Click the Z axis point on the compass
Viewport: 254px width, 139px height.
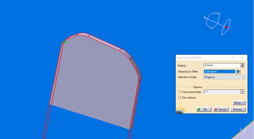coord(205,17)
